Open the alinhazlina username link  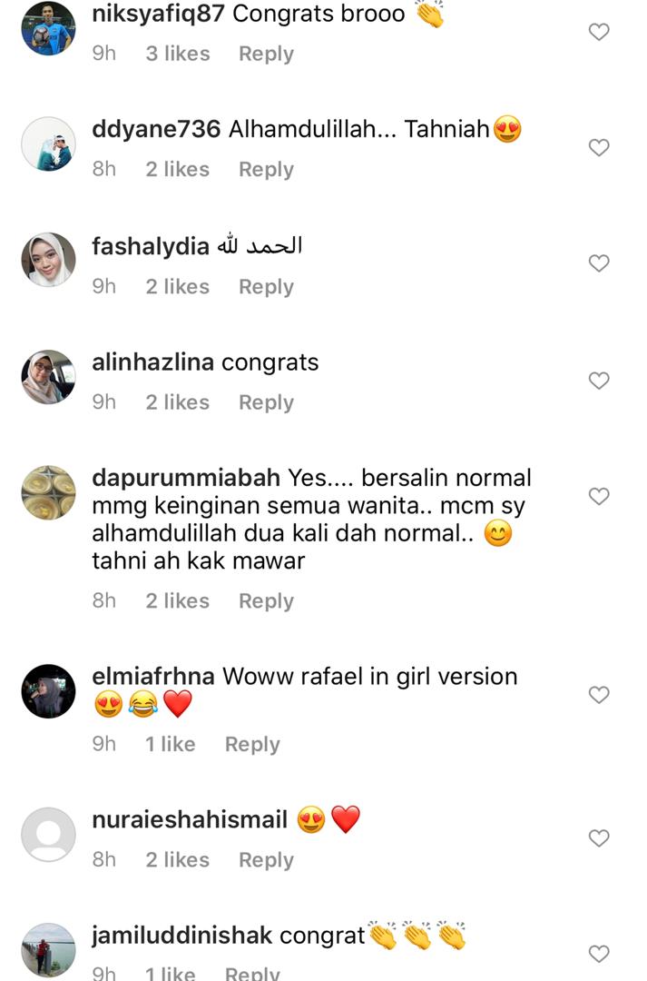pos(153,362)
